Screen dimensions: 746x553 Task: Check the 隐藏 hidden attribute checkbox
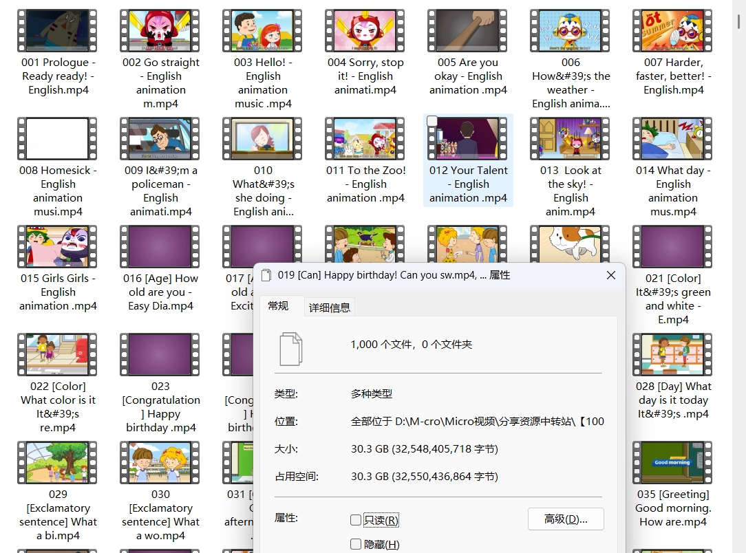(x=356, y=544)
